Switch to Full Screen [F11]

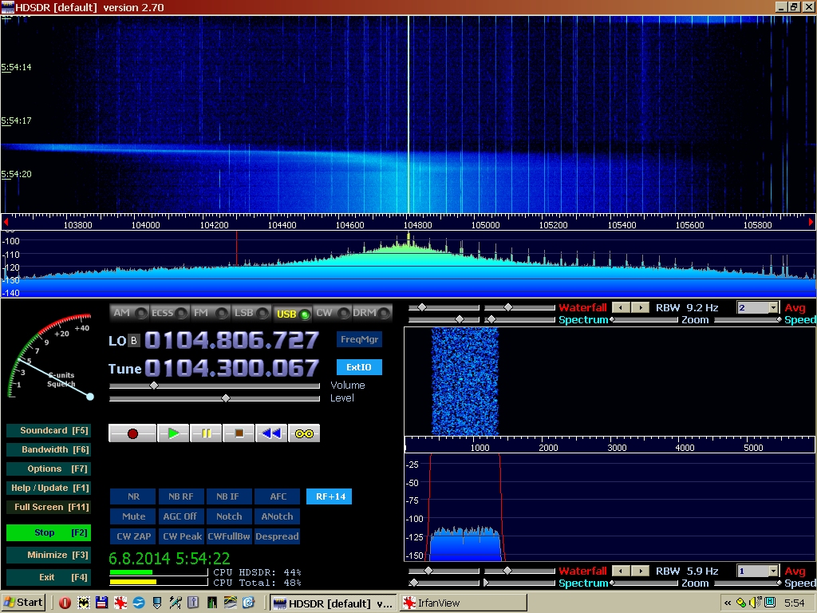pos(49,507)
